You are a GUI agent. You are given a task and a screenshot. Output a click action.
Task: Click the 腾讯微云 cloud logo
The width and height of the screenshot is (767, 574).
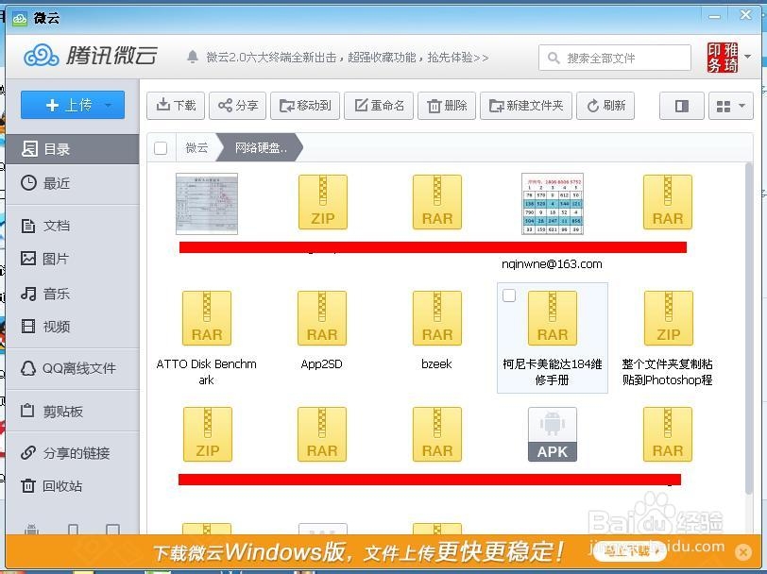(91, 56)
